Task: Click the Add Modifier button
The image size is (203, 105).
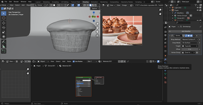Action: [x=185, y=31]
